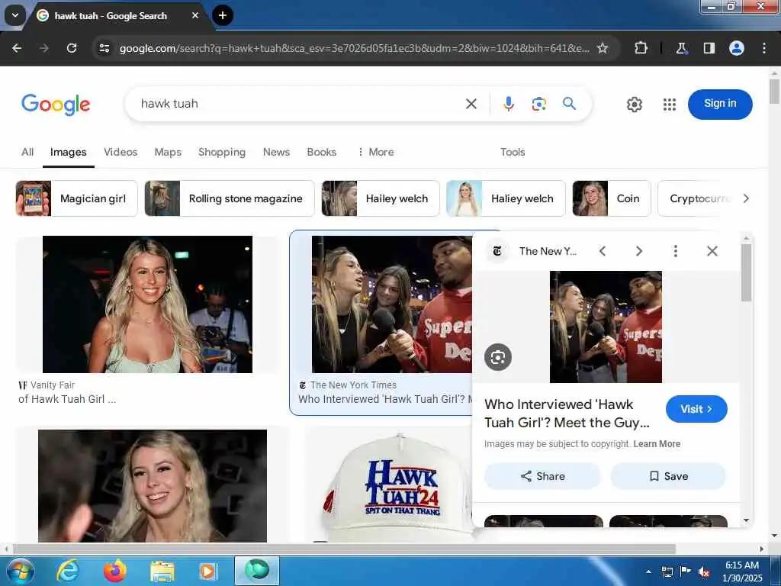Image resolution: width=781 pixels, height=586 pixels.
Task: Search by image with Google Lens
Action: pos(539,104)
